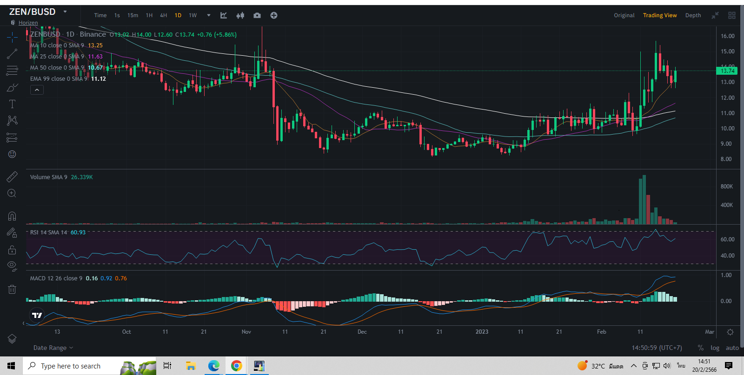Toggle percent scale mode

tap(701, 348)
